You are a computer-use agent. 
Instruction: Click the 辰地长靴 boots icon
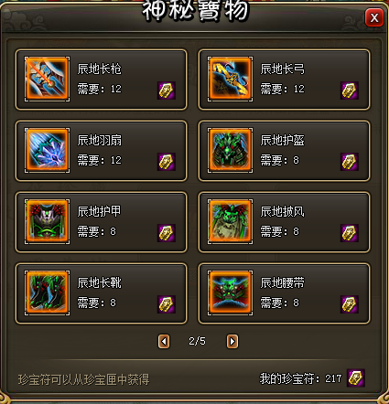coord(47,292)
